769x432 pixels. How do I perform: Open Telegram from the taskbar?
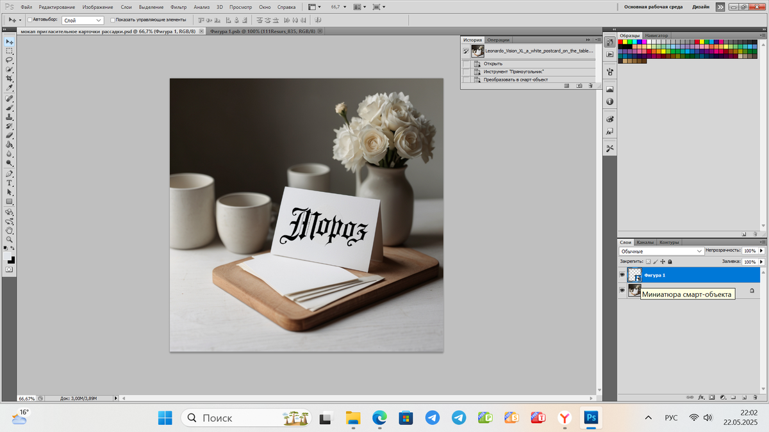click(433, 418)
